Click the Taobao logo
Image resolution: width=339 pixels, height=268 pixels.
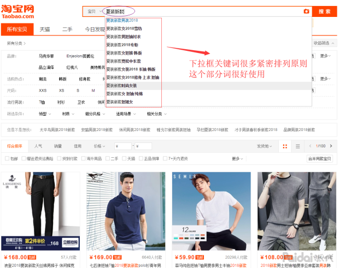[17, 12]
